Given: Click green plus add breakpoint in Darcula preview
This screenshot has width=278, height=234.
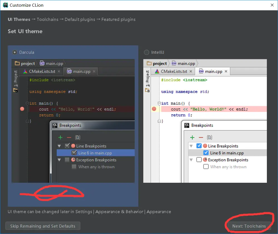Looking at the screenshot, I should pos(60,137).
